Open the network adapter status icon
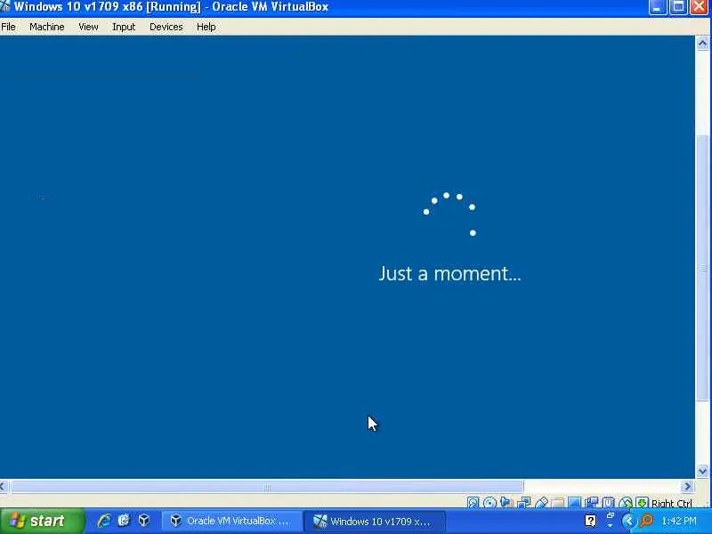 point(523,503)
